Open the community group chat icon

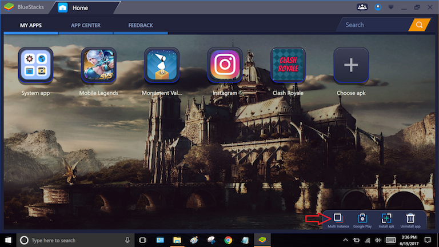(362, 7)
